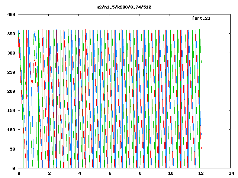Click x-axis label 6
Viewport: 238px width, 178px height.
click(x=110, y=173)
